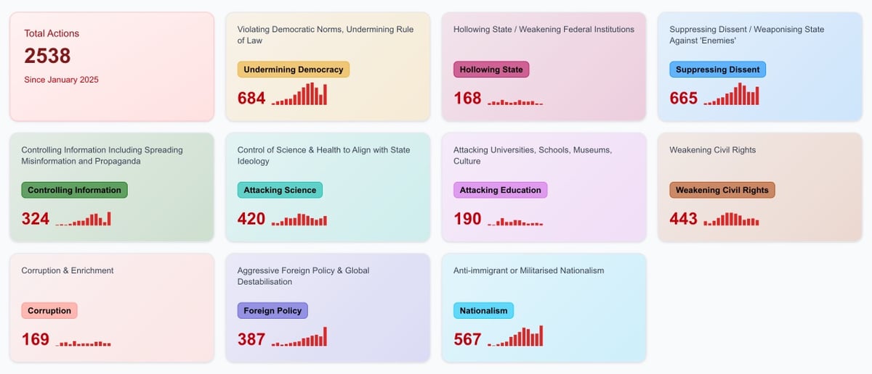This screenshot has height=374, width=872.
Task: Click the Foreign Policy sparkline chart
Action: click(299, 337)
